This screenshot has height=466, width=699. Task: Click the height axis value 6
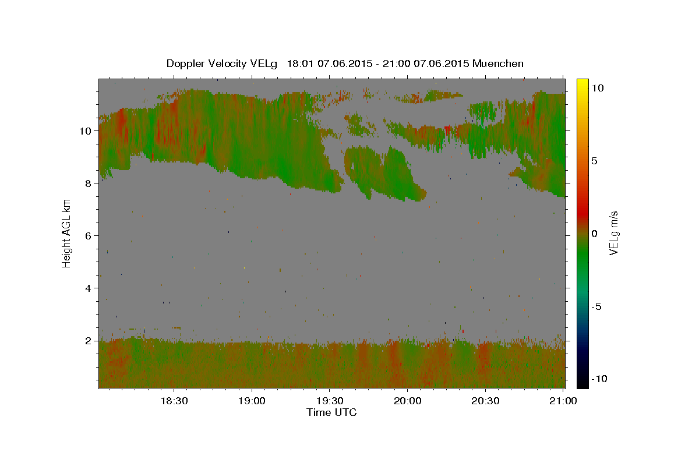click(89, 236)
